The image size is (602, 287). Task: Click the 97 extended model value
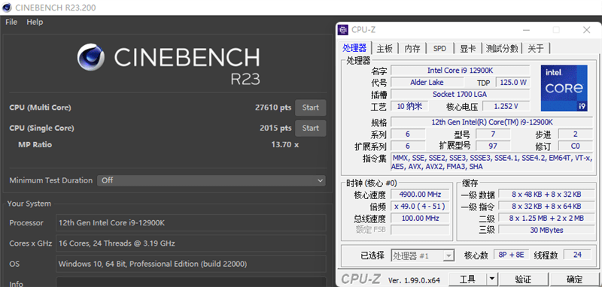click(x=493, y=146)
